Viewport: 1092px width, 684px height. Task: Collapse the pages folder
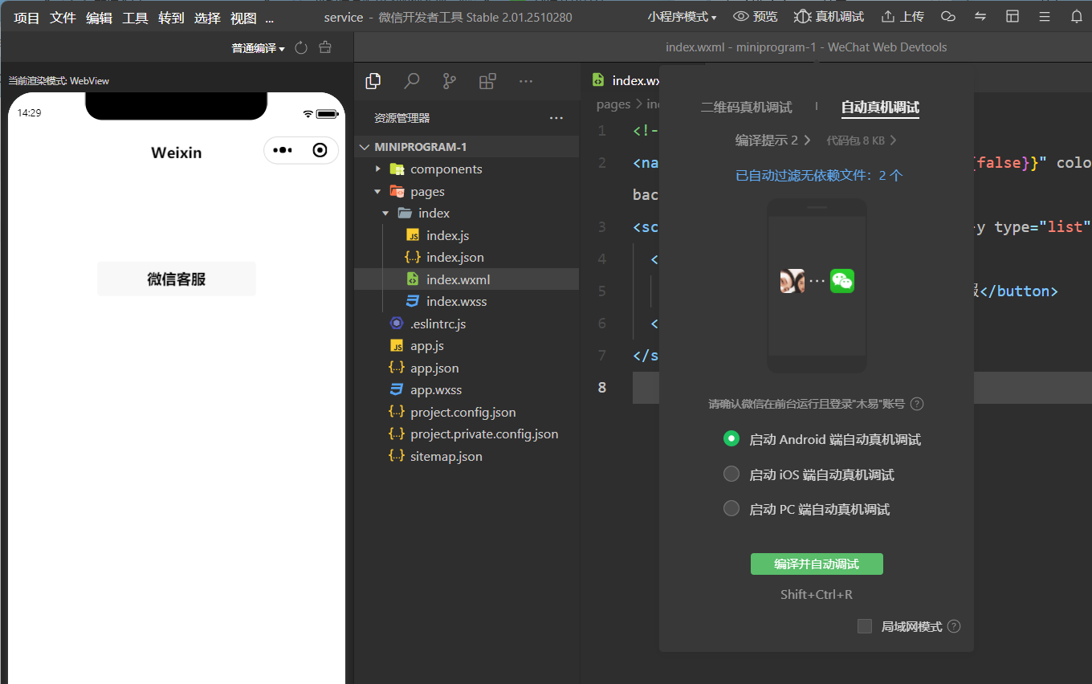point(378,192)
